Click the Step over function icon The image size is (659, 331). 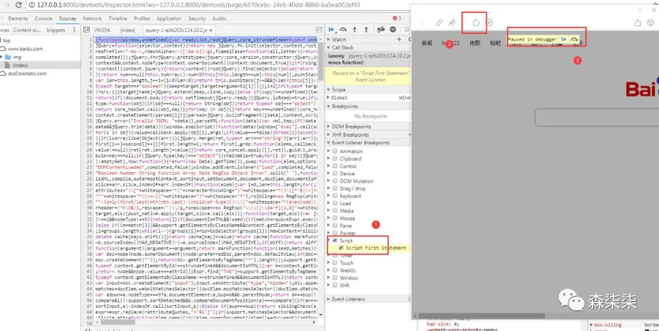pos(344,29)
